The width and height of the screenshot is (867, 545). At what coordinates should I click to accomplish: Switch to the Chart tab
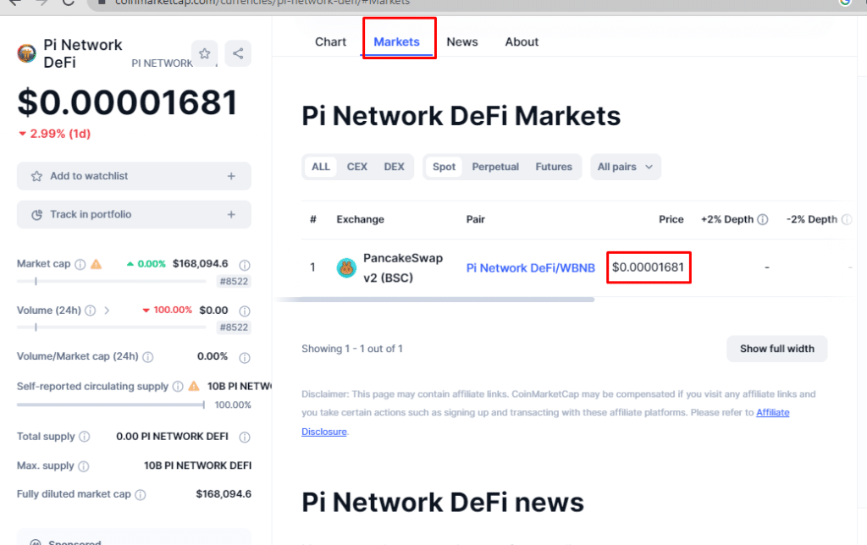point(331,42)
